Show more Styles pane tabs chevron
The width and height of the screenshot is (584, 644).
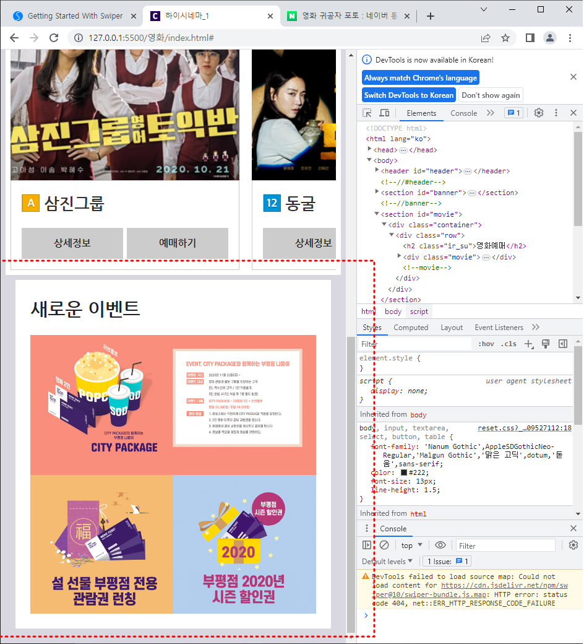click(536, 328)
